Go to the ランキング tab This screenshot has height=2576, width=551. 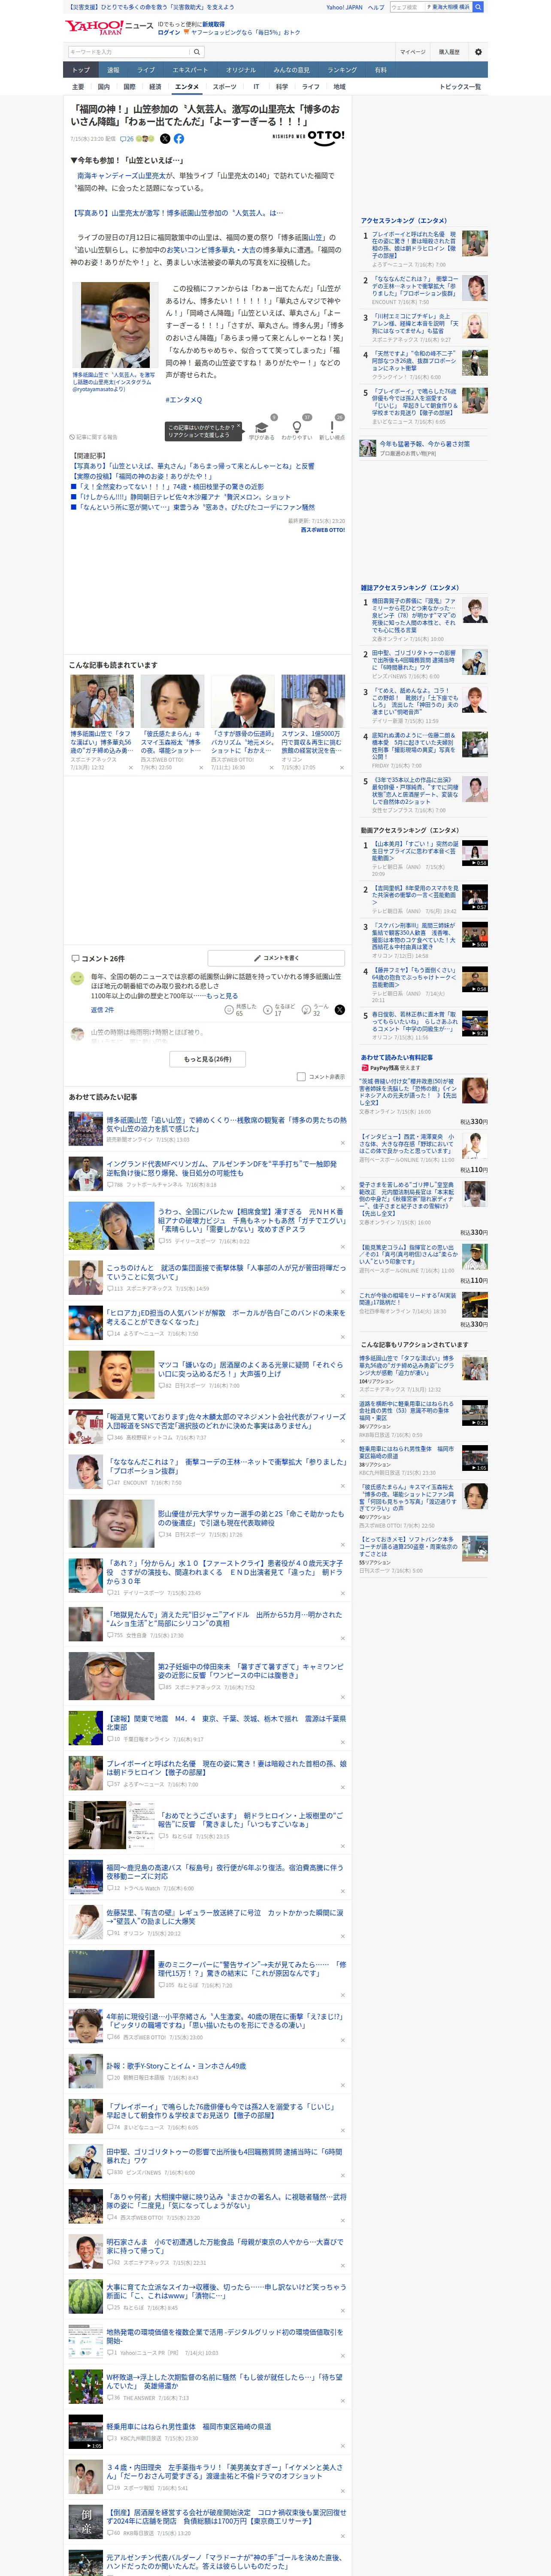pos(342,70)
